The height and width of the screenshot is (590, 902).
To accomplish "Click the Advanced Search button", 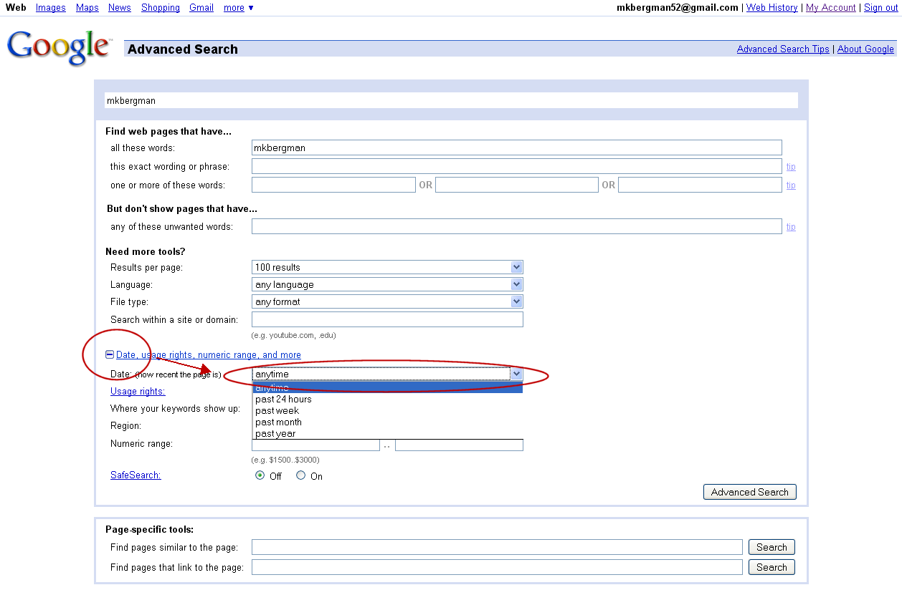I will point(750,492).
